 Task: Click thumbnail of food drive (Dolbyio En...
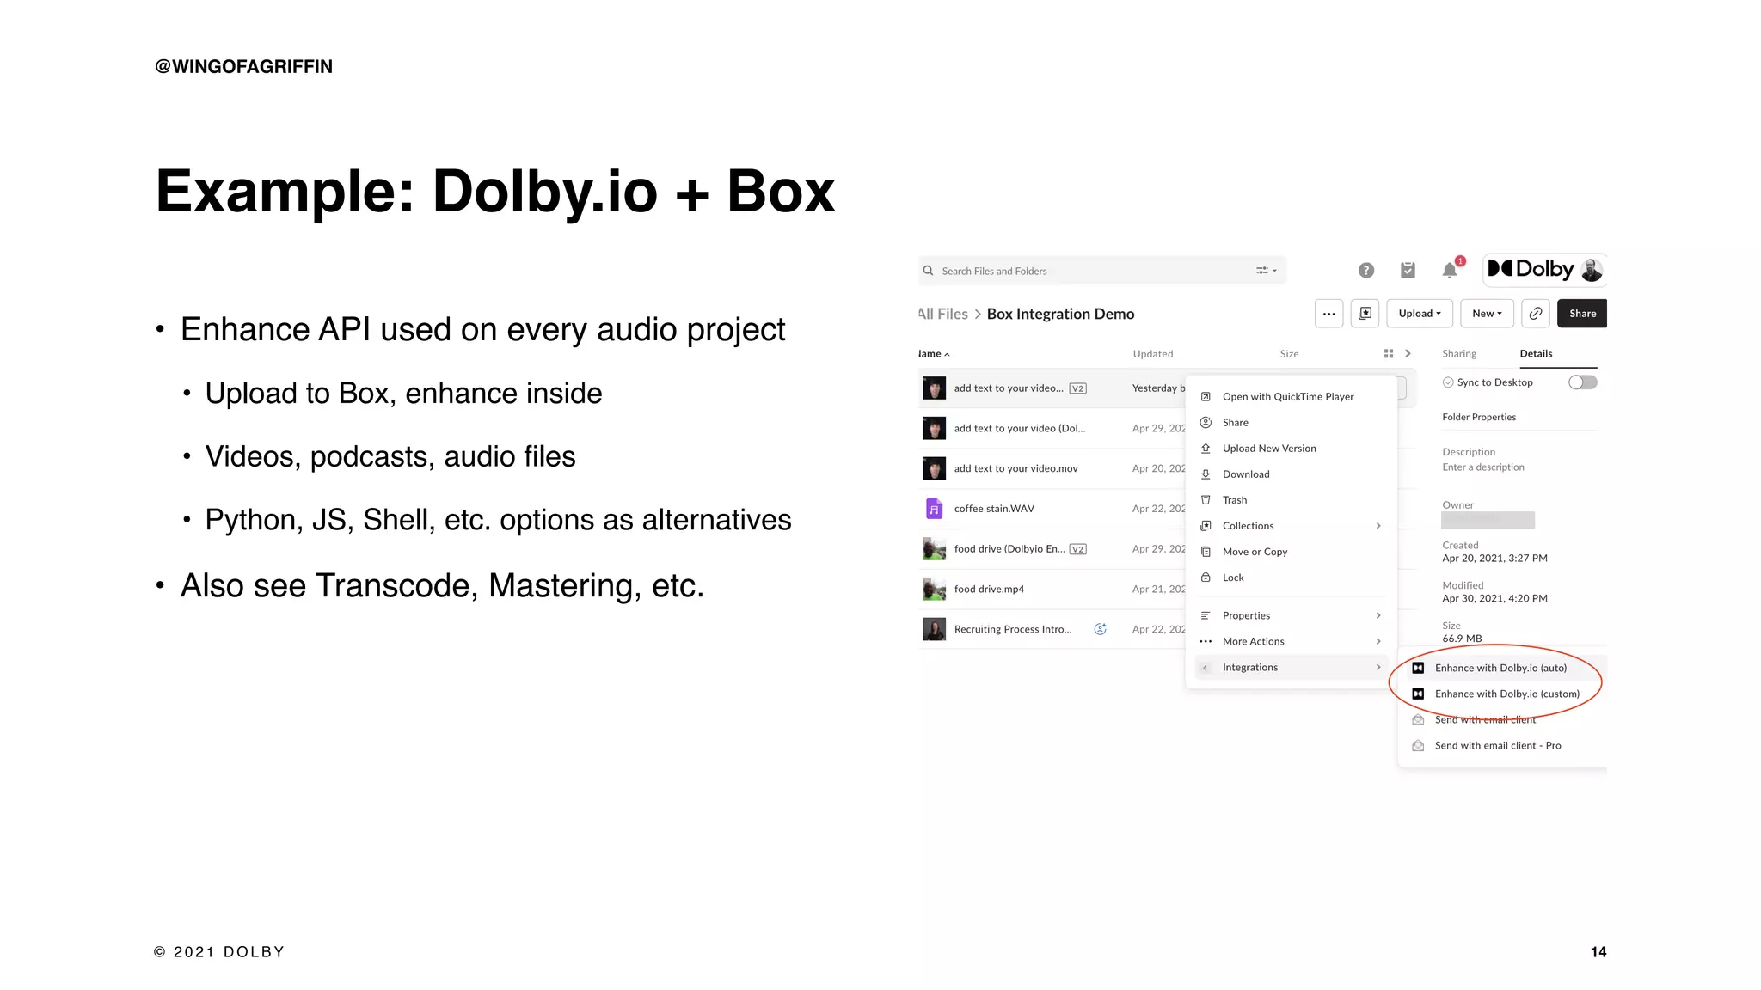point(934,549)
